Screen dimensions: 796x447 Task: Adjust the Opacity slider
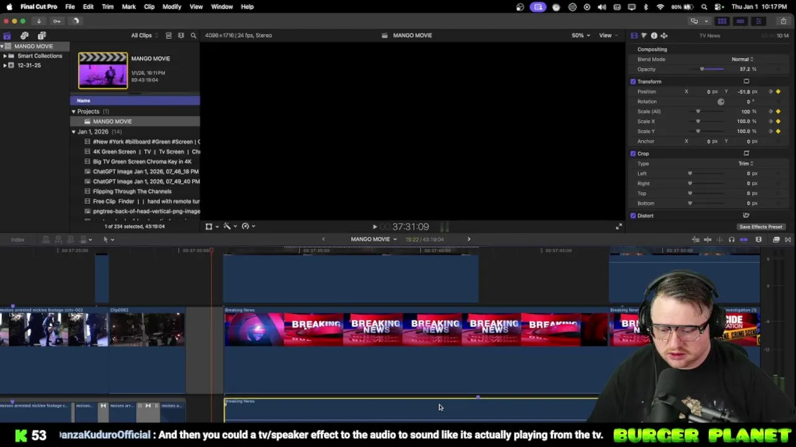[702, 69]
